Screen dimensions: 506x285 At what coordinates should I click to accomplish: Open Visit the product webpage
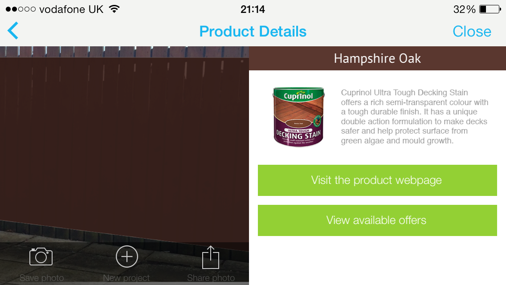tap(377, 180)
